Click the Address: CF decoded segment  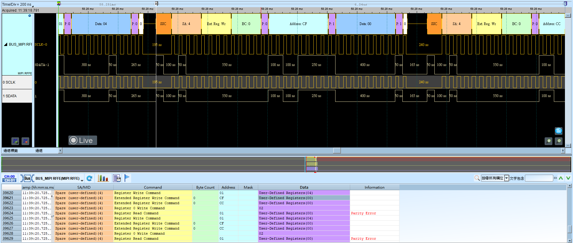(x=298, y=24)
